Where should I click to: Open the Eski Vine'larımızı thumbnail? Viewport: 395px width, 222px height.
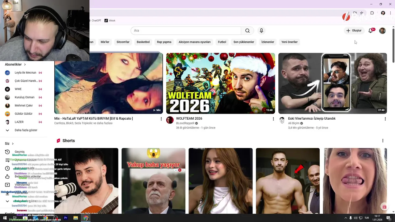(333, 83)
